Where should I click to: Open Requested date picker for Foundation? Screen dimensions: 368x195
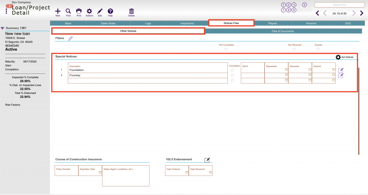coord(286,70)
